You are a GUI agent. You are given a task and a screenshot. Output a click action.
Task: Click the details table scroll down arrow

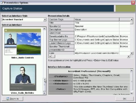tap(131, 53)
